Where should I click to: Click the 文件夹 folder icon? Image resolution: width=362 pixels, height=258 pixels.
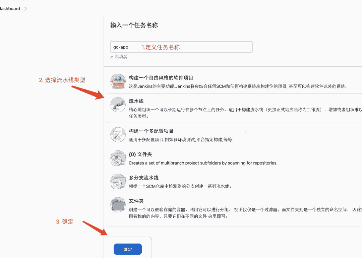tap(118, 205)
